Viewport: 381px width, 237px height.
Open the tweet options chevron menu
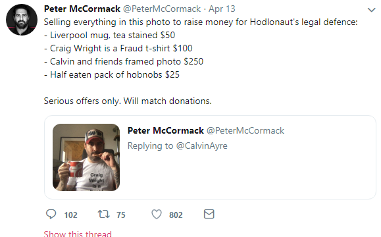coord(372,10)
